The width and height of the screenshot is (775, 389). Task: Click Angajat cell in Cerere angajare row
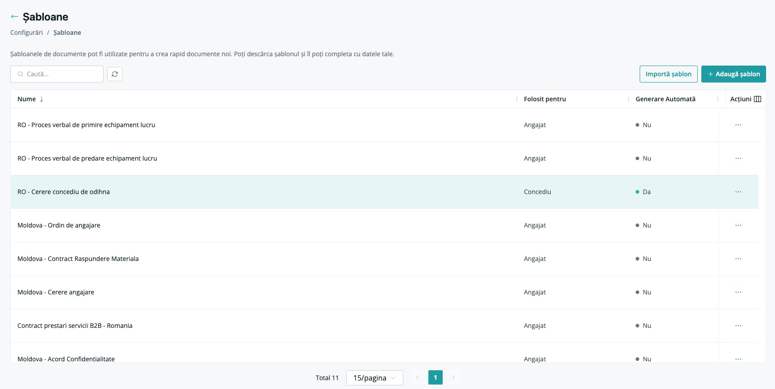pos(535,292)
